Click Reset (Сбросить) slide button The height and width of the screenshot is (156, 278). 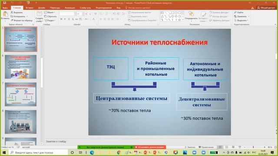pyautogui.click(x=50, y=16)
